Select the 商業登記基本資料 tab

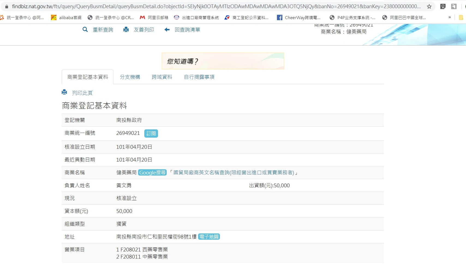(x=88, y=77)
